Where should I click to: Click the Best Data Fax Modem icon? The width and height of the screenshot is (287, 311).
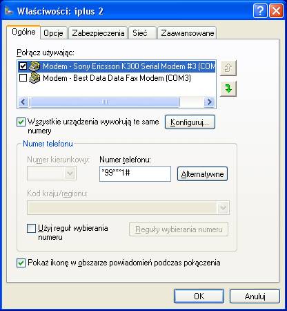[34, 78]
